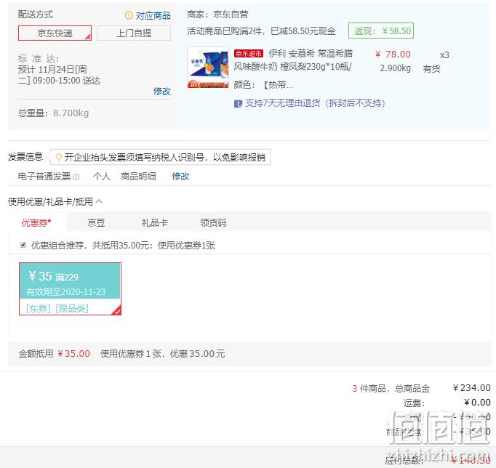Click shipping fee ¥0.00
The image size is (496, 468).
pos(477,403)
